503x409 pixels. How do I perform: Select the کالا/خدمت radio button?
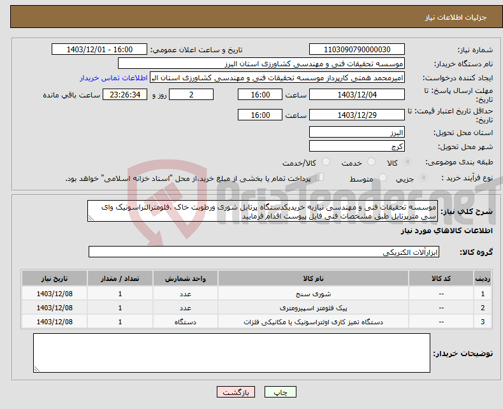(x=326, y=162)
